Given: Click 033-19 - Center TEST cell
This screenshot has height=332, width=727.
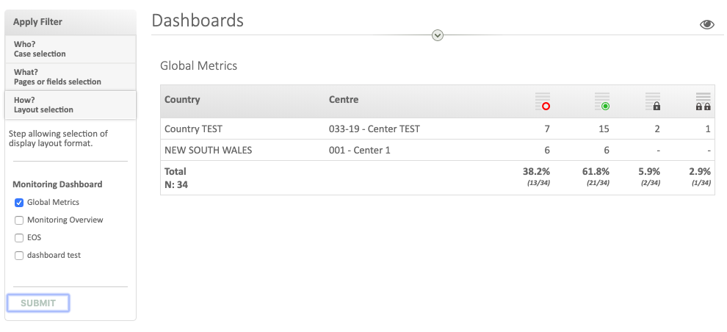Looking at the screenshot, I should click(x=375, y=129).
